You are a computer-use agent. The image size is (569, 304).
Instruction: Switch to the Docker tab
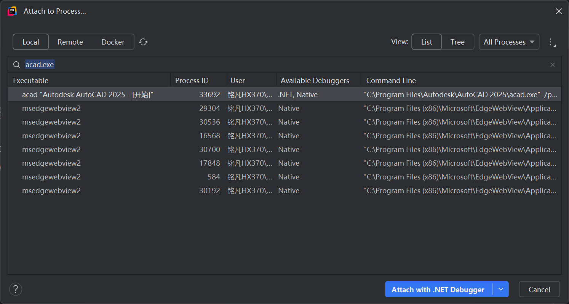point(113,42)
